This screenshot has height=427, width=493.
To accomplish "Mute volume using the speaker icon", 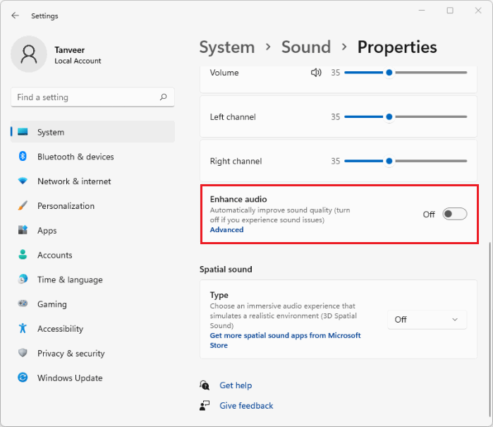I will click(x=316, y=73).
